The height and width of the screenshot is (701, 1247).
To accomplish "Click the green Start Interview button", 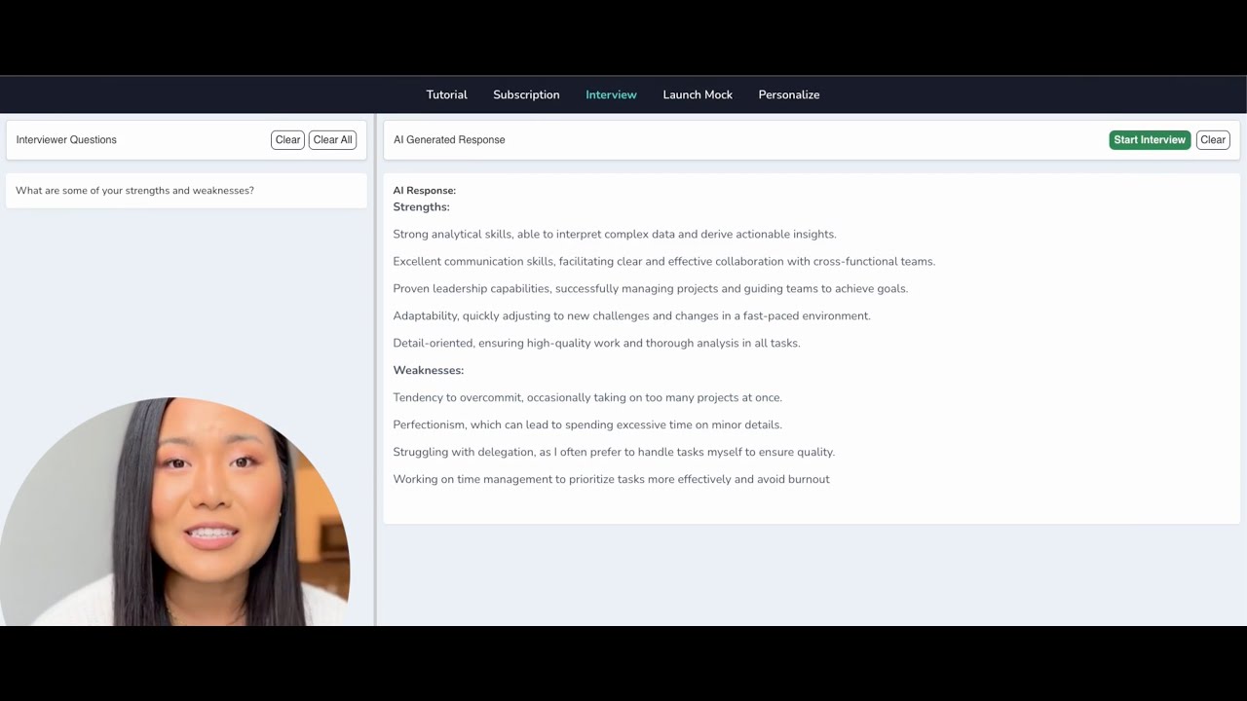I will tap(1150, 140).
